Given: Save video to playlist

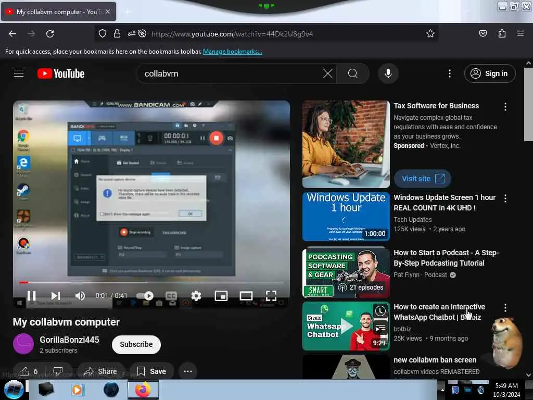Looking at the screenshot, I should tap(151, 371).
